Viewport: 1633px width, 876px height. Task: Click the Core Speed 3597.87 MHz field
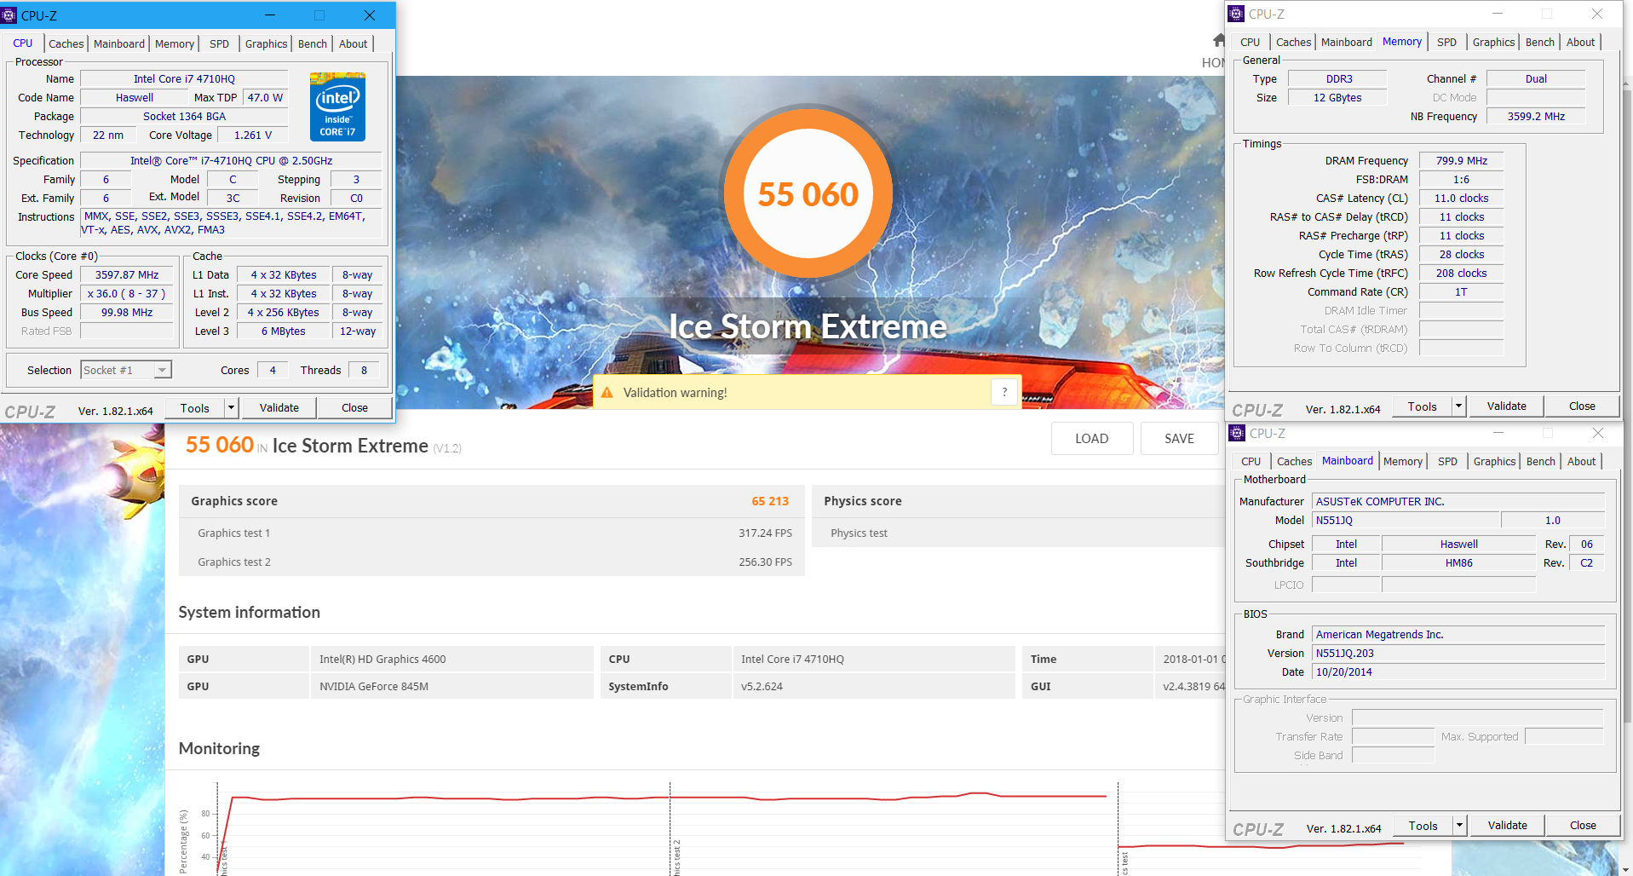(127, 275)
